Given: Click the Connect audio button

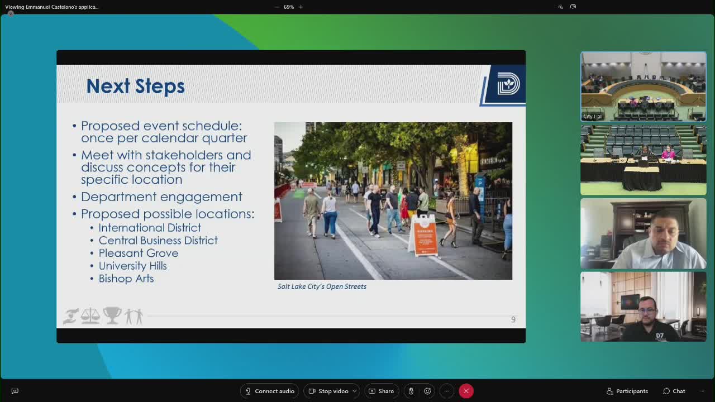Looking at the screenshot, I should (x=270, y=391).
